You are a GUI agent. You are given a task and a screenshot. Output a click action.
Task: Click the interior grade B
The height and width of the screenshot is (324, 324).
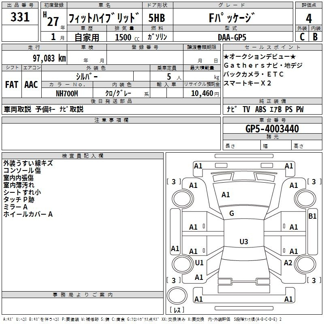(315, 36)
